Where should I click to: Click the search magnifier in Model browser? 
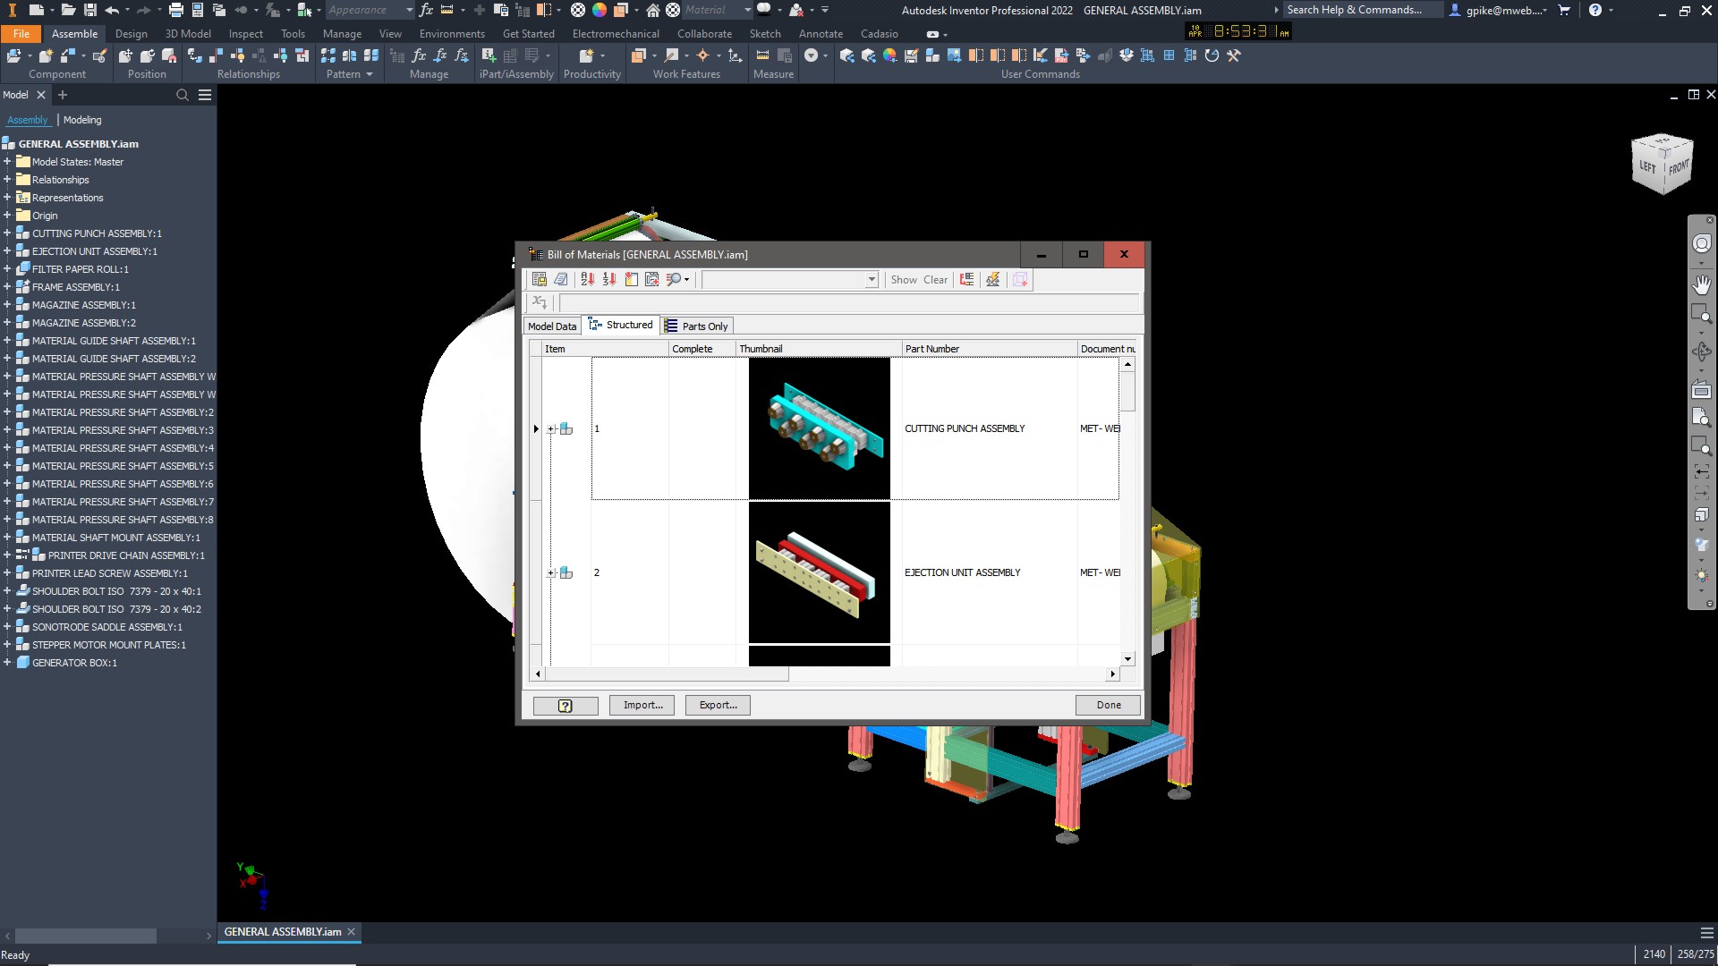click(x=183, y=95)
